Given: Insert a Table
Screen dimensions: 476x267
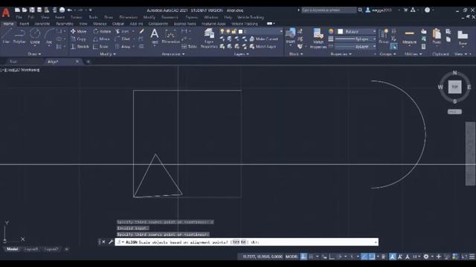Looking at the screenshot, I should 189,47.
